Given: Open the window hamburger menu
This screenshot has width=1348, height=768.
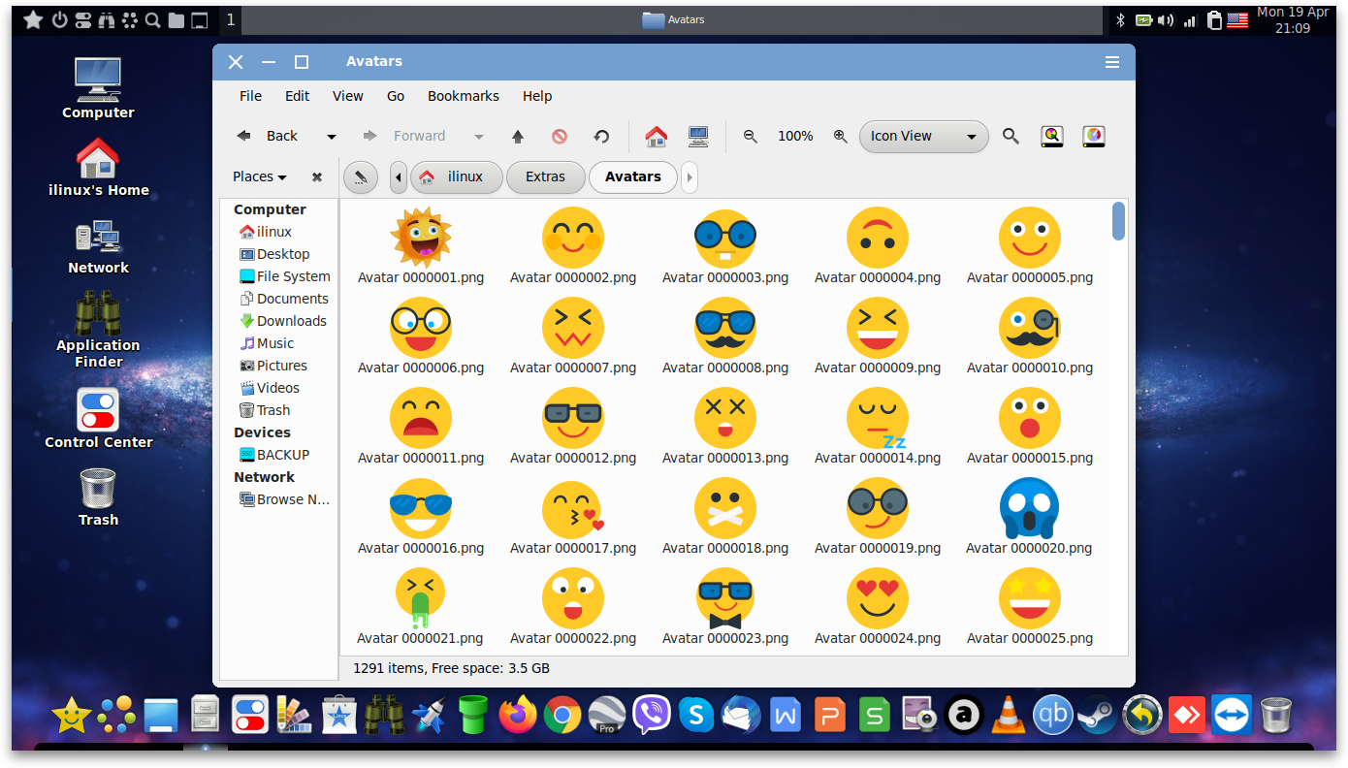Looking at the screenshot, I should pyautogui.click(x=1112, y=62).
